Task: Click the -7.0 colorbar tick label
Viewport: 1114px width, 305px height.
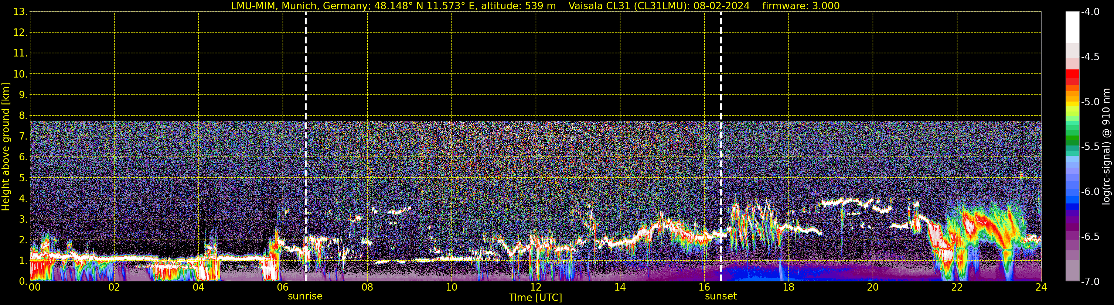Action: pyautogui.click(x=1090, y=282)
